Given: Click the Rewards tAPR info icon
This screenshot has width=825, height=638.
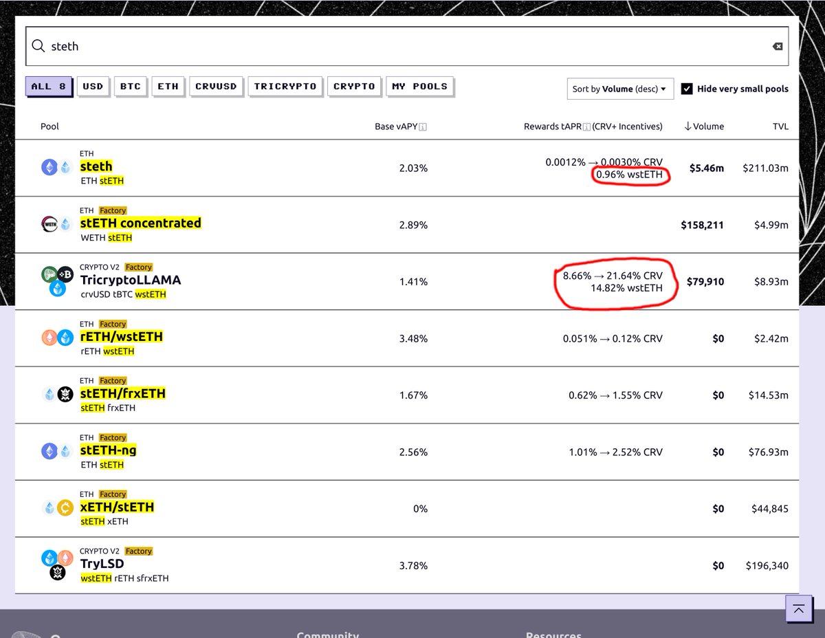Looking at the screenshot, I should tap(586, 126).
